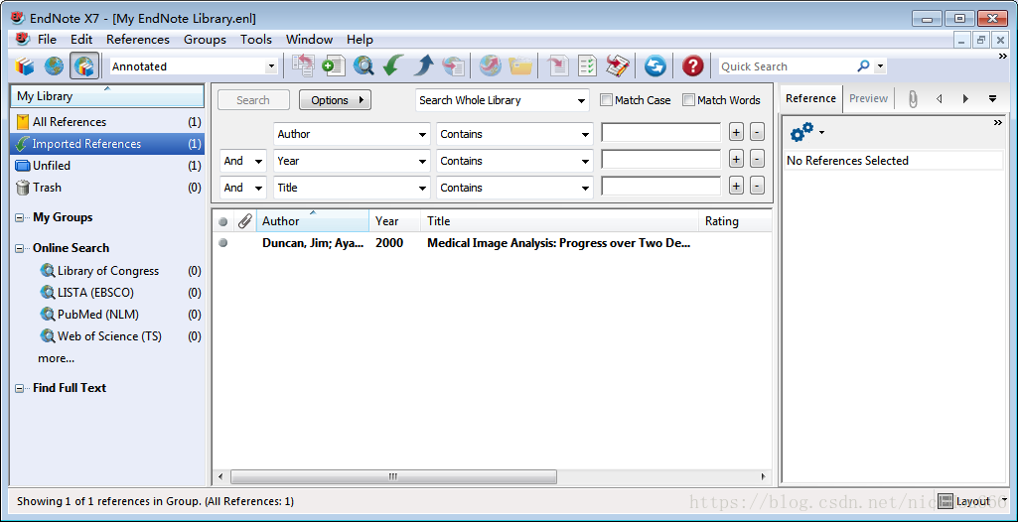Click the green Import arrow icon
1018x522 pixels.
[393, 65]
